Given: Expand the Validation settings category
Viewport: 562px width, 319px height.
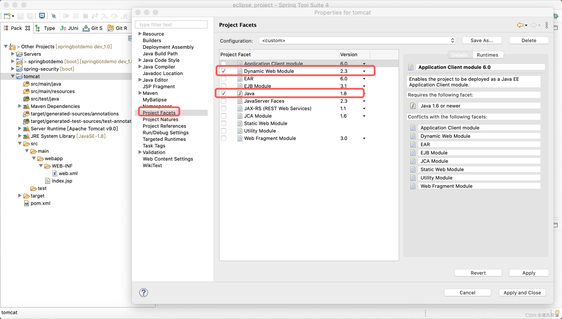Looking at the screenshot, I should (140, 152).
